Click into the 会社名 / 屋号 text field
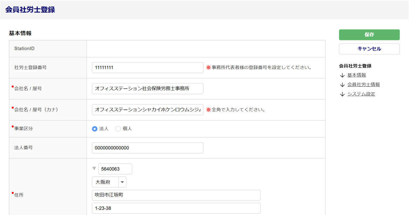The image size is (409, 215). pos(147,89)
